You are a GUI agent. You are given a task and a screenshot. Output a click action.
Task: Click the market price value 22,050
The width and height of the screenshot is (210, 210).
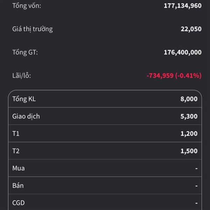pos(191,29)
